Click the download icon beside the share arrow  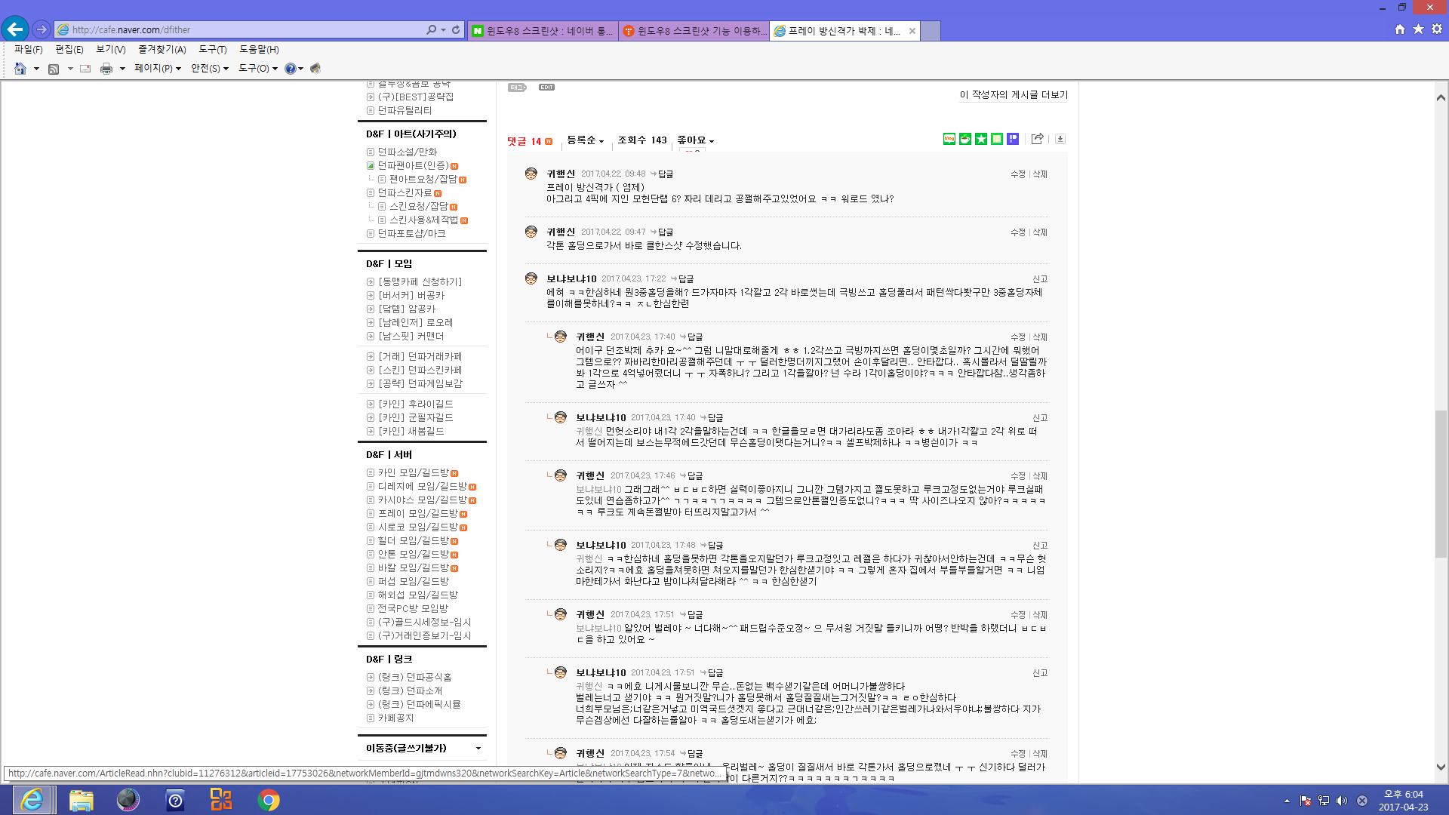tap(1060, 139)
